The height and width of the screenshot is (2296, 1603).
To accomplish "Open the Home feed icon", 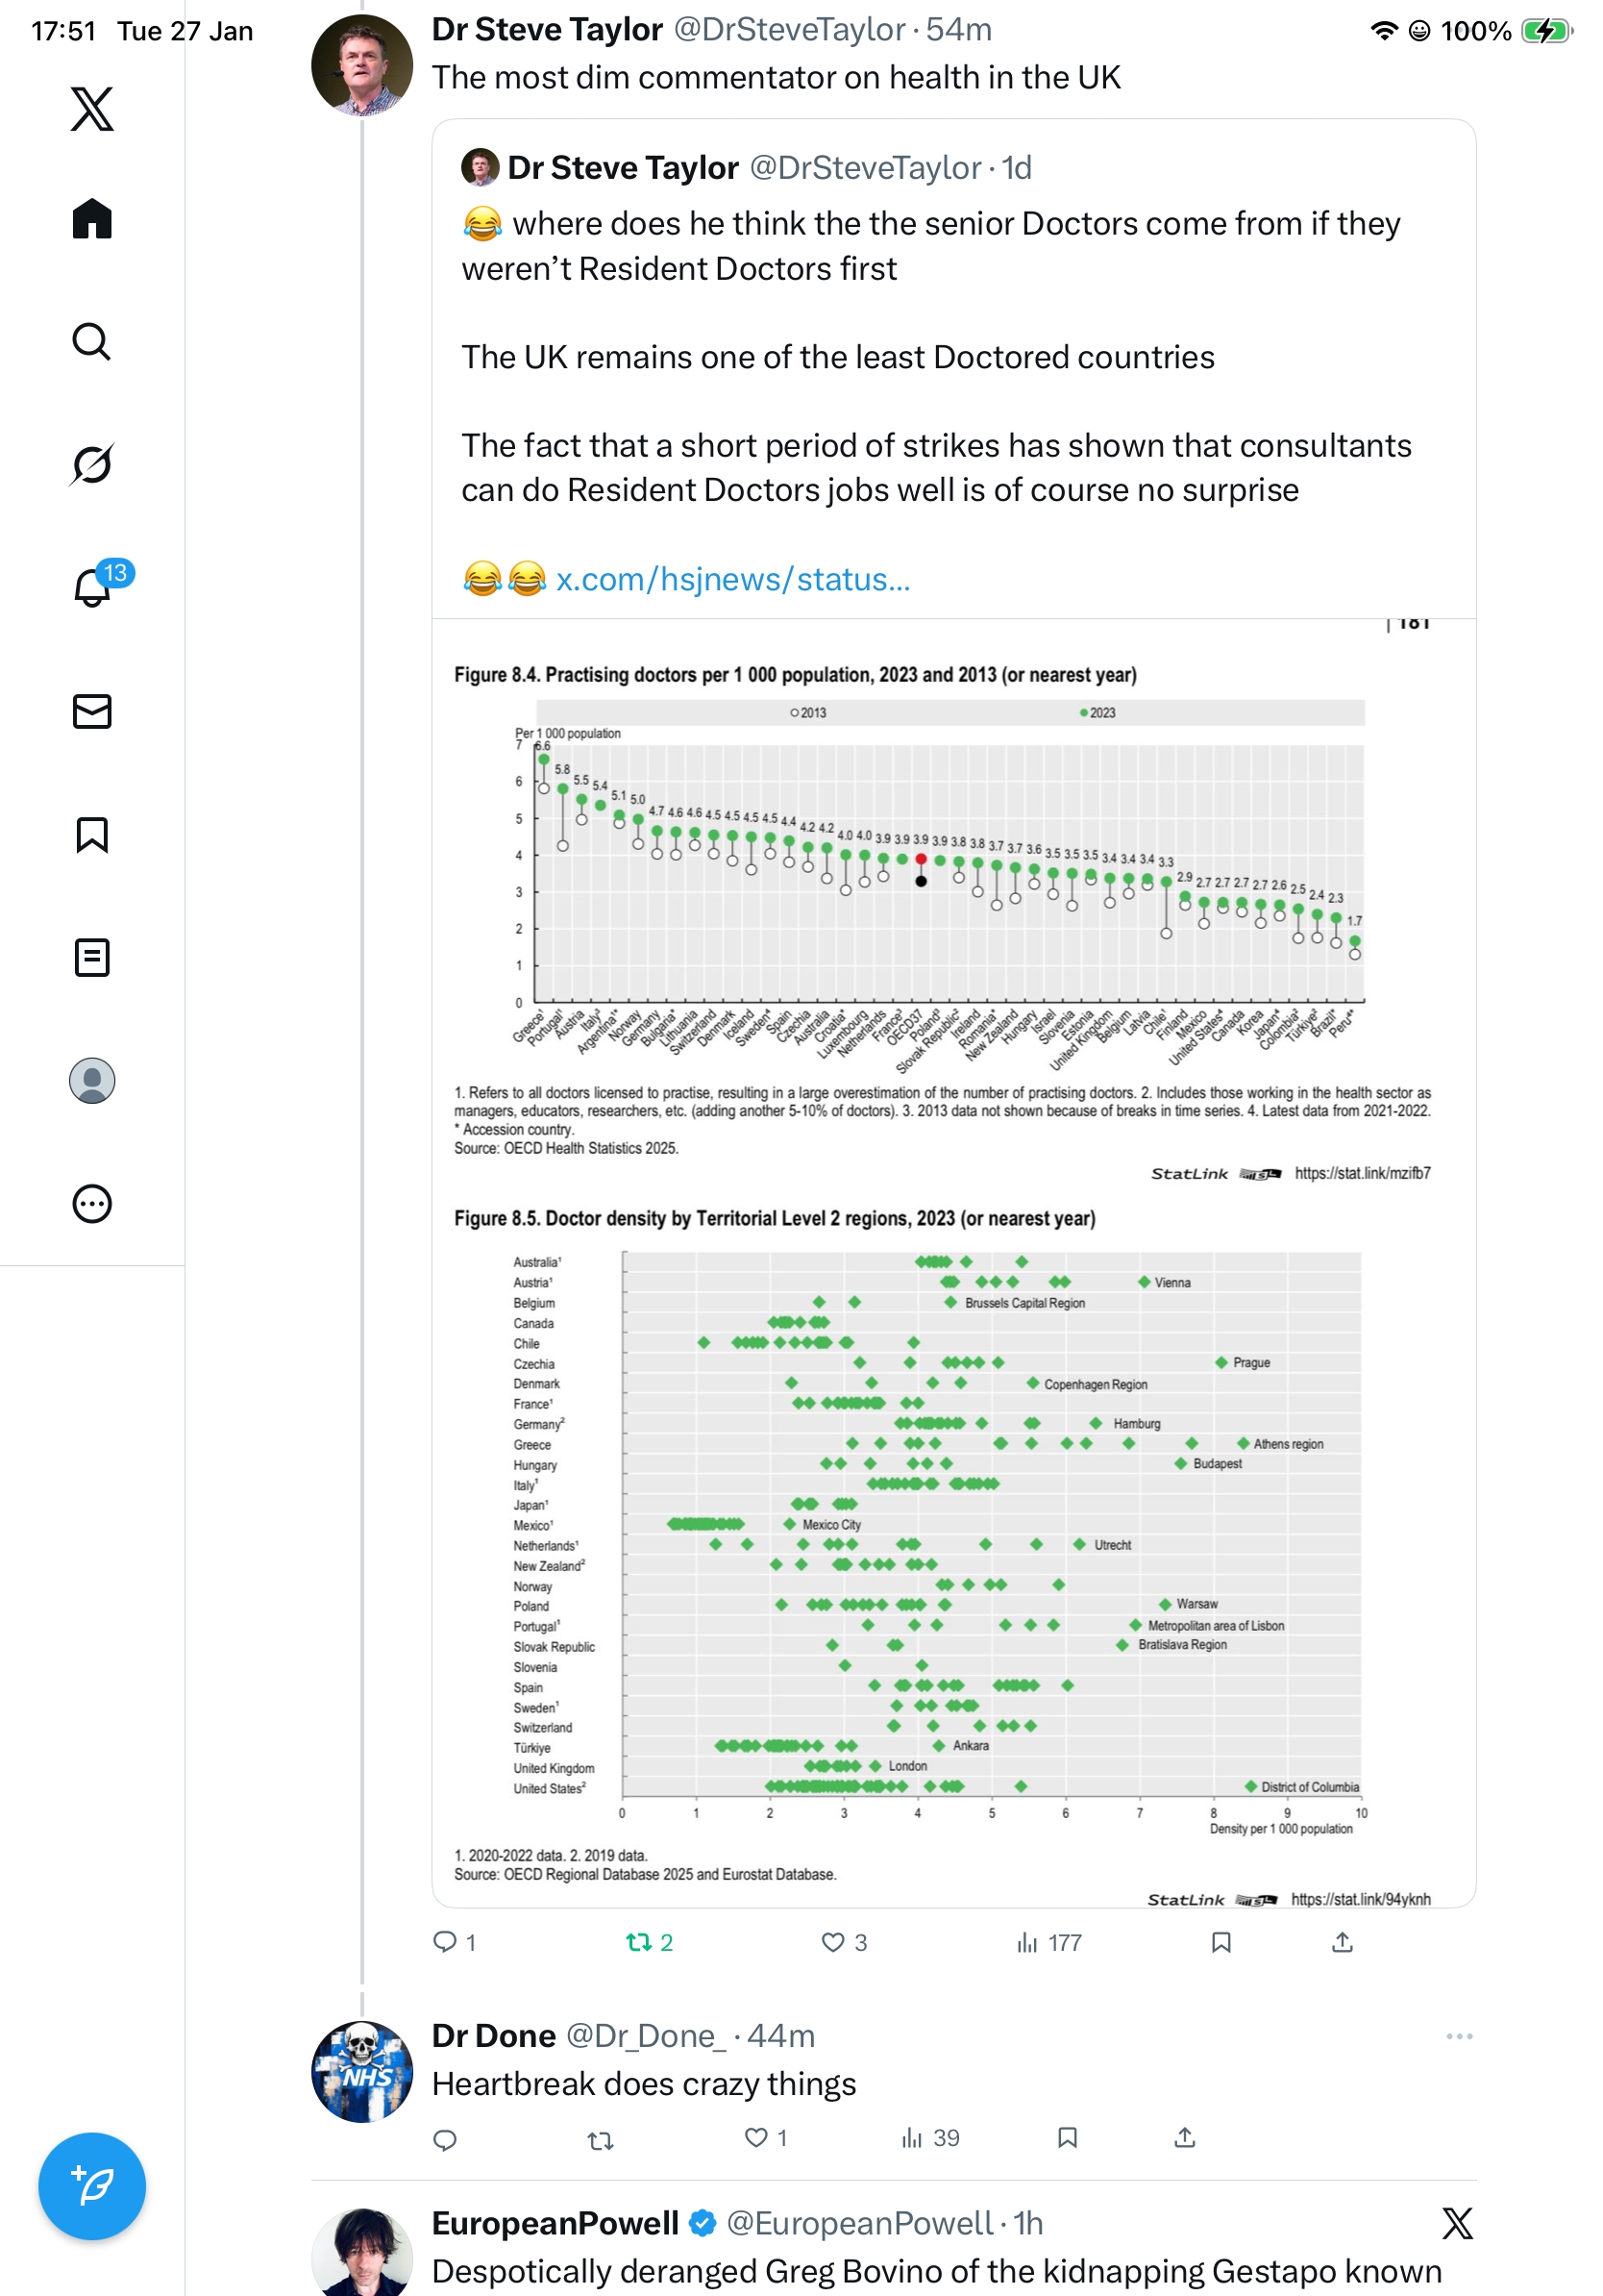I will (x=92, y=219).
